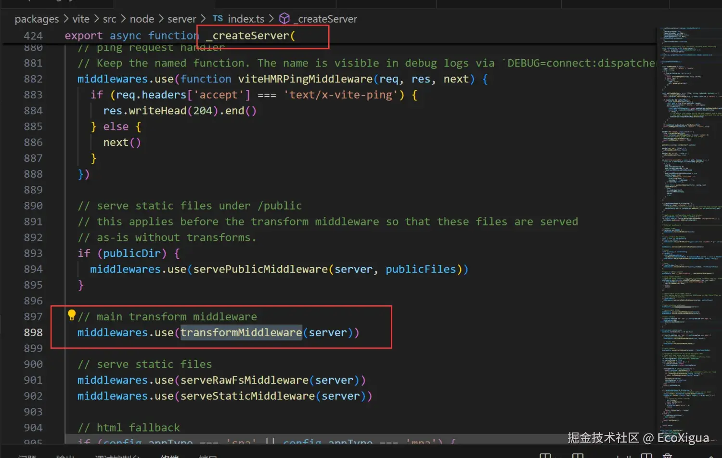Click 'else' keyword on line 885
Image resolution: width=722 pixels, height=458 pixels.
(116, 126)
